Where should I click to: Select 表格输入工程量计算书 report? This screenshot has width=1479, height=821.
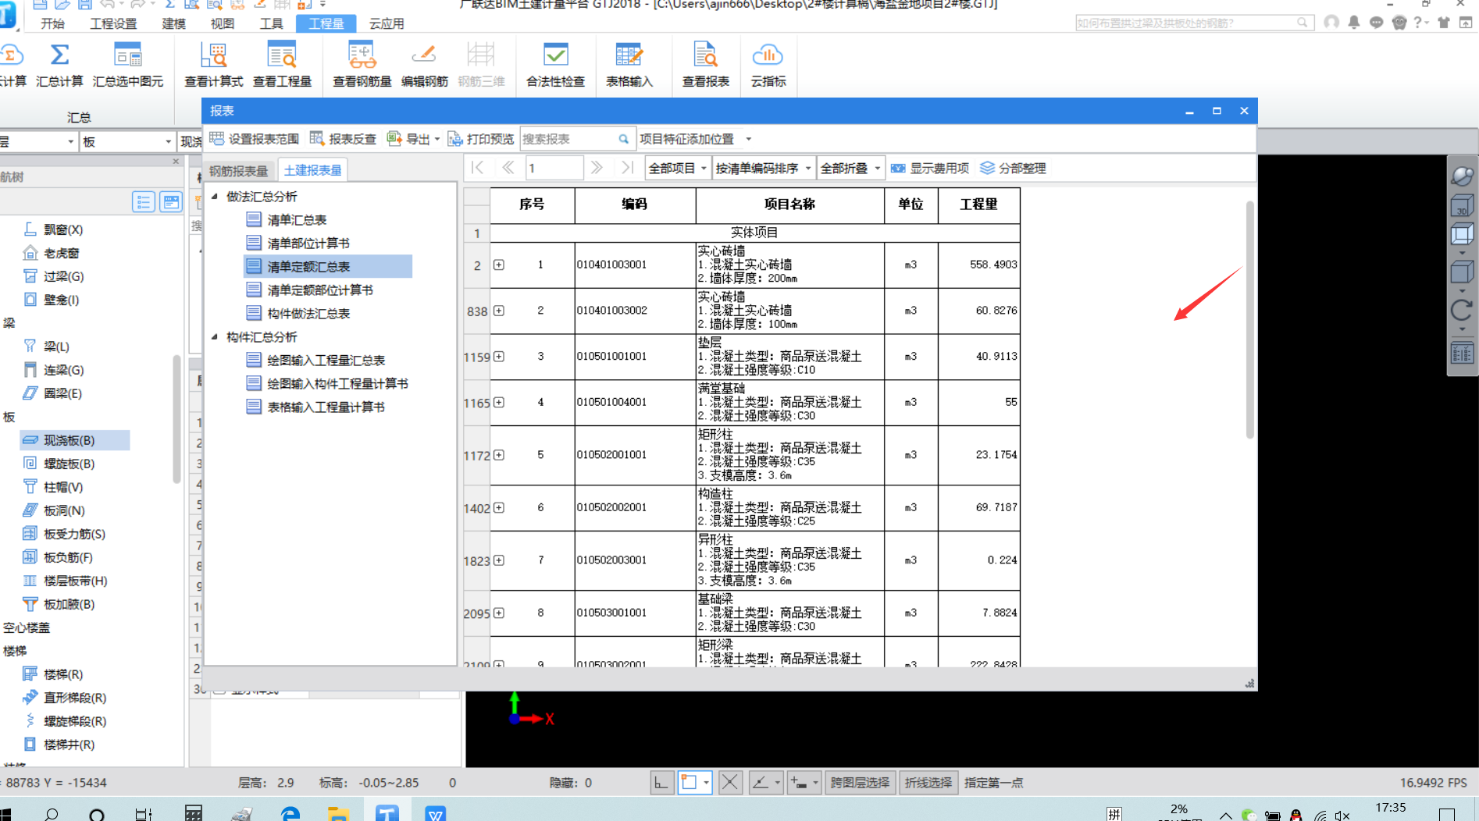[326, 407]
